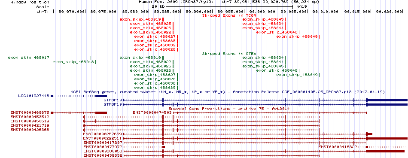Open ENST00000417207 transcript label
The image size is (408, 158).
103,143
